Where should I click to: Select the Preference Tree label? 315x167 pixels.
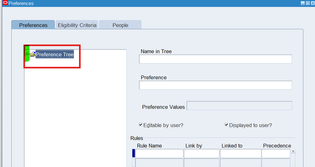pos(55,54)
